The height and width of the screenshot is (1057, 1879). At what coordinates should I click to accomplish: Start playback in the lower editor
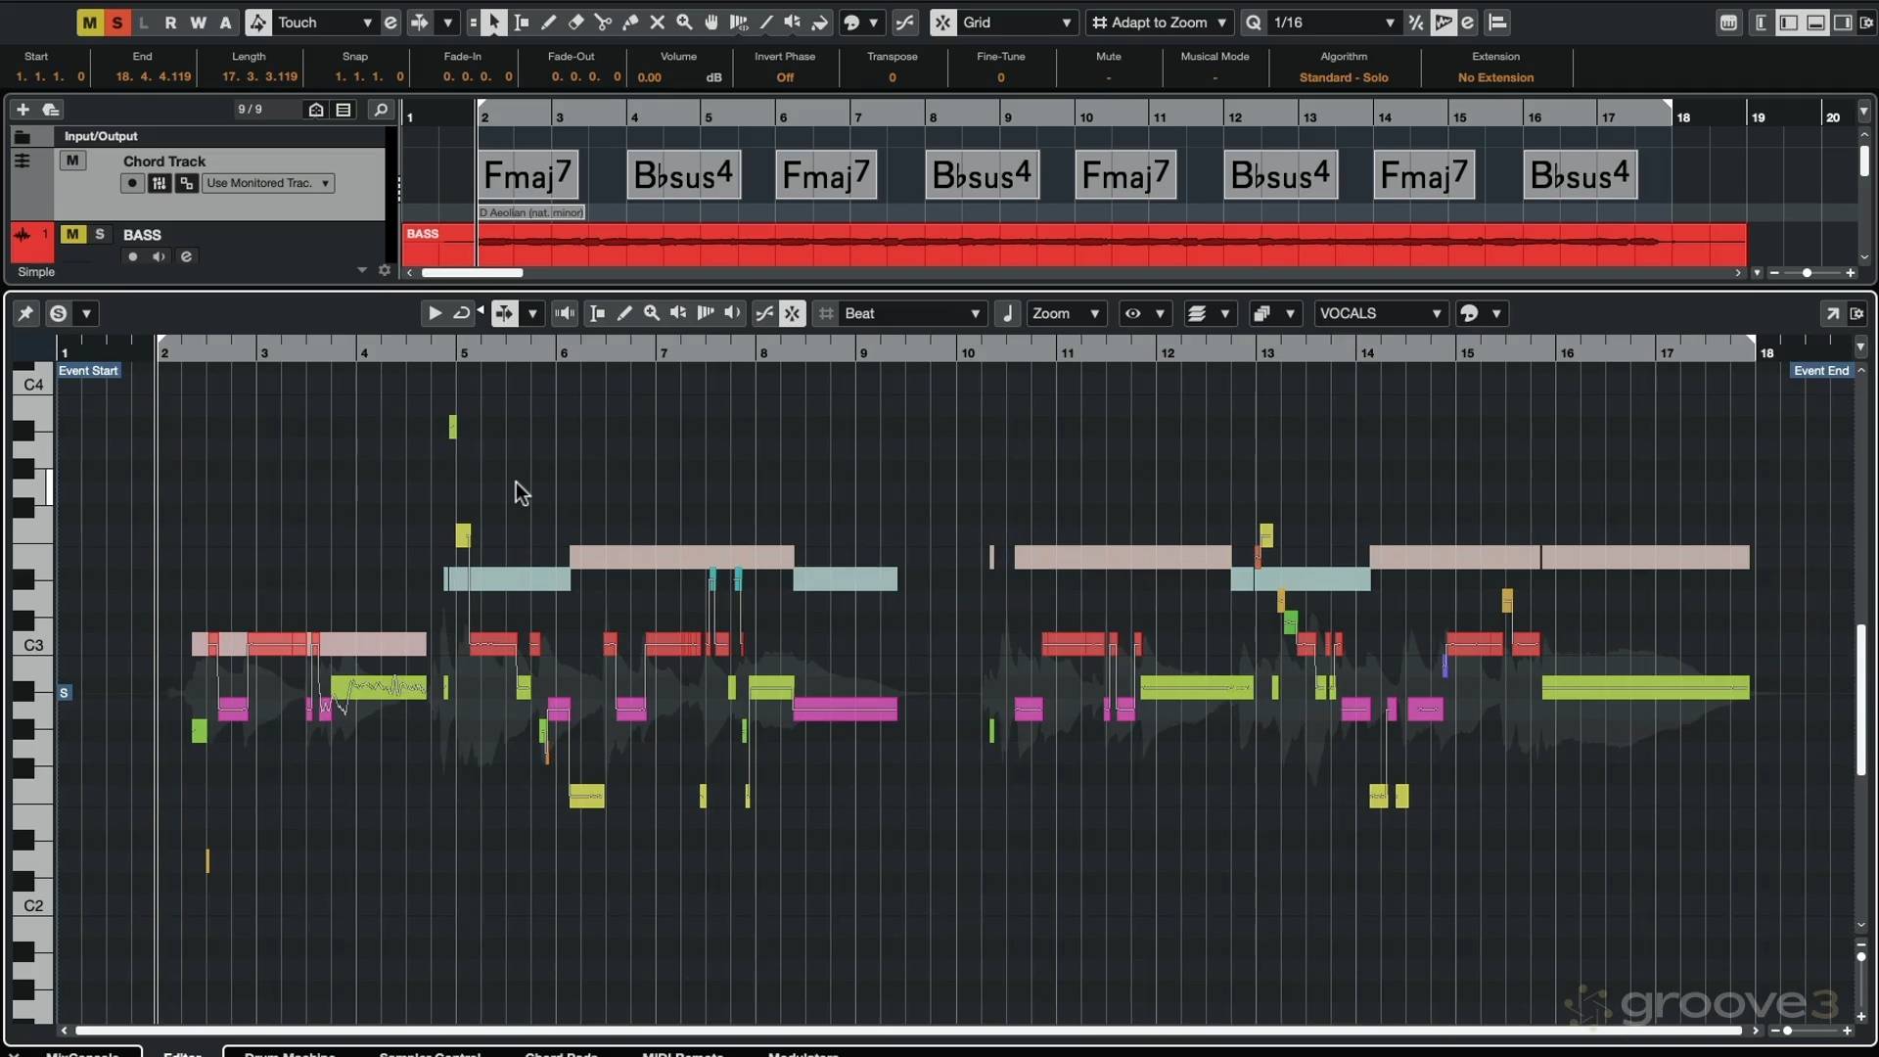(435, 313)
